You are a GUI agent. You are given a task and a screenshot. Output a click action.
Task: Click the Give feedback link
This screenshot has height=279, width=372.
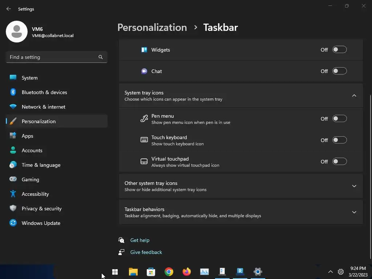146,252
